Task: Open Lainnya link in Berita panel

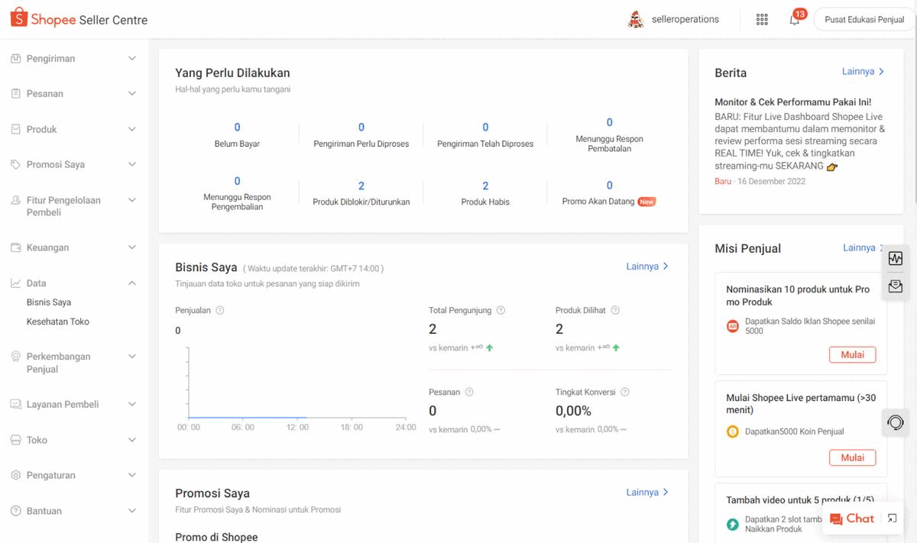Action: pyautogui.click(x=863, y=72)
